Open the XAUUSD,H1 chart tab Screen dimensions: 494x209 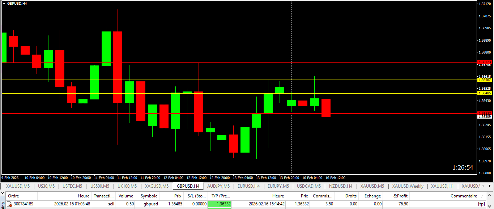[442, 186]
